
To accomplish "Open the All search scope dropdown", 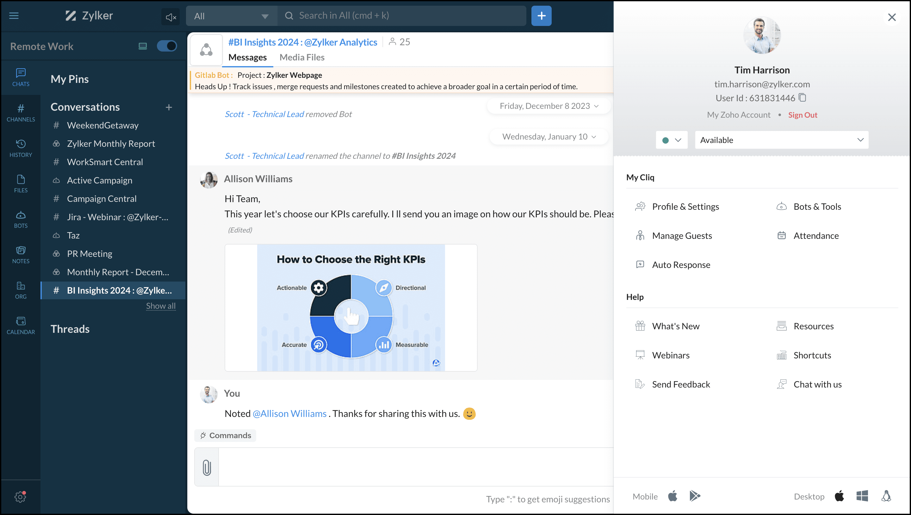I will point(232,16).
